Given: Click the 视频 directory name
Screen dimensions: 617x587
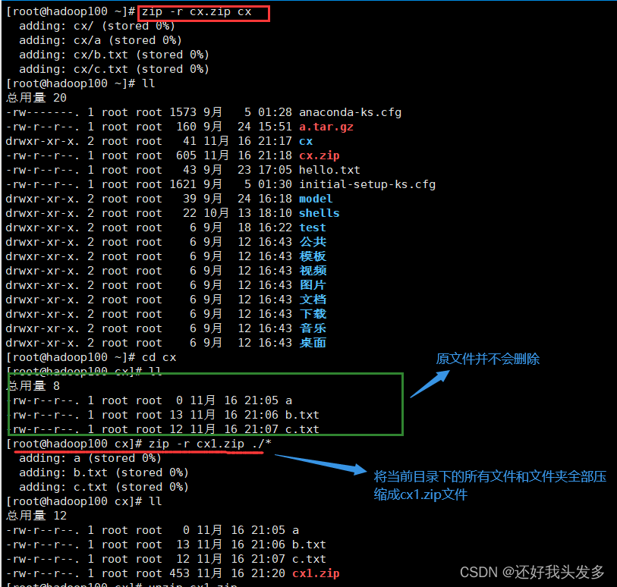Looking at the screenshot, I should coord(313,271).
